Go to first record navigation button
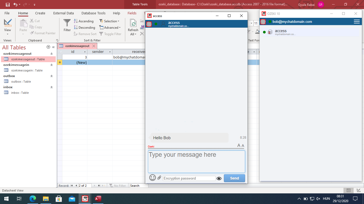Screen dimensions: 364x204 72,186
